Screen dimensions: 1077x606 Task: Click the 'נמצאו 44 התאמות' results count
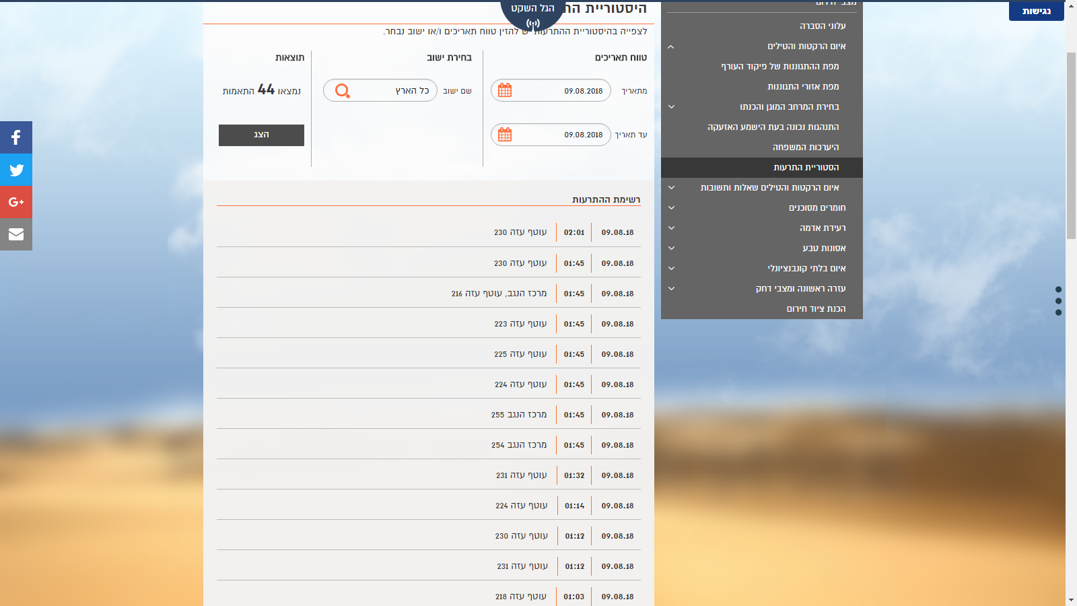pos(262,90)
